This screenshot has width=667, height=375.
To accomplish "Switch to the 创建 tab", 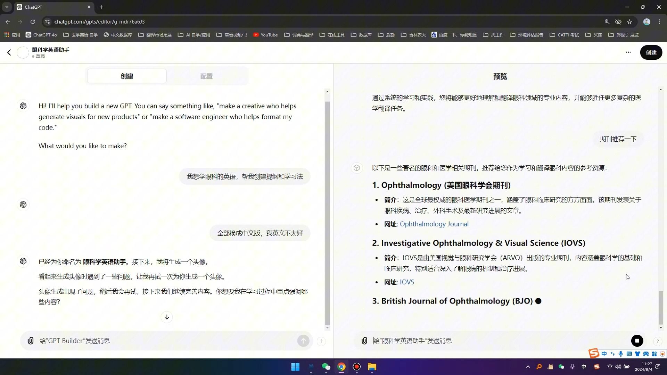I will [x=127, y=76].
